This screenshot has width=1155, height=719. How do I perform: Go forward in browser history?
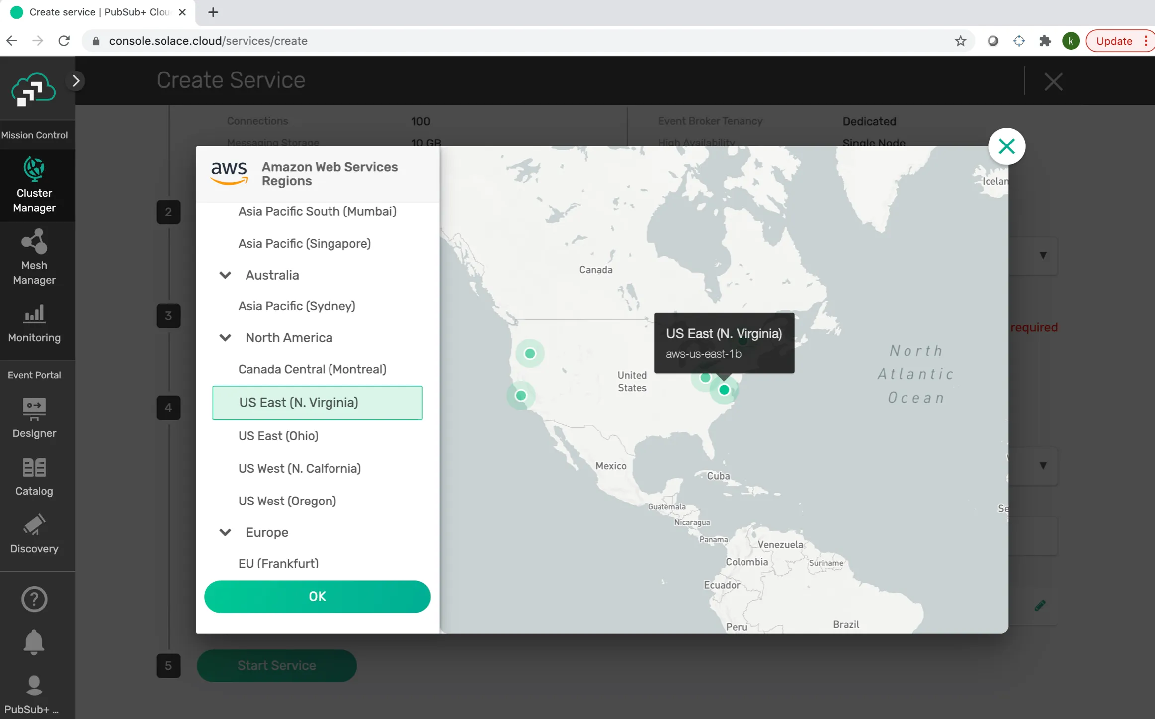click(x=38, y=41)
